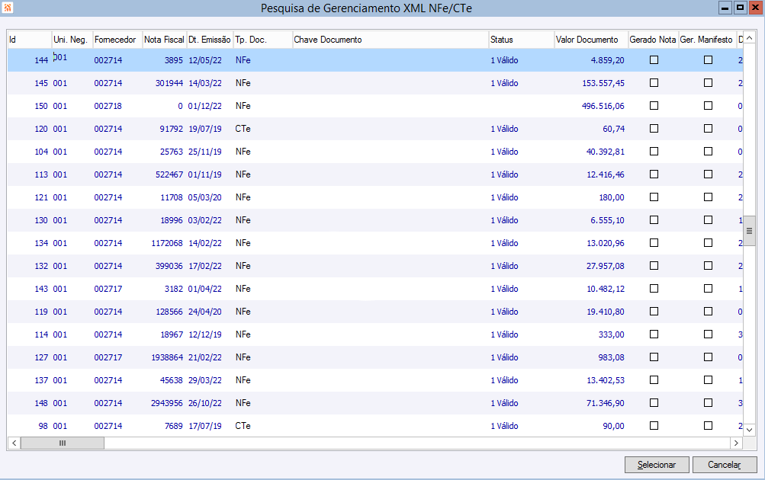The width and height of the screenshot is (765, 480).
Task: Click value 6.555,10
Action: click(607, 220)
